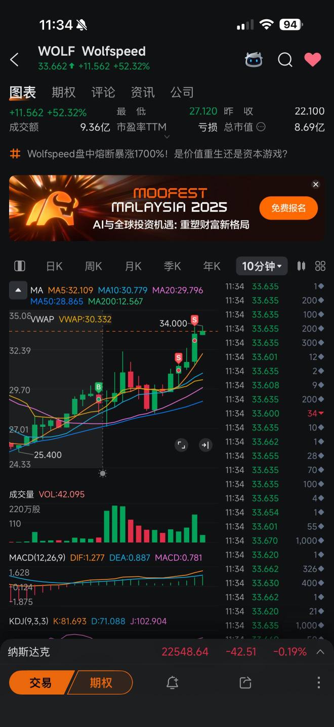This screenshot has width=334, height=727.
Task: Tap the orange 交易 button
Action: tap(40, 682)
